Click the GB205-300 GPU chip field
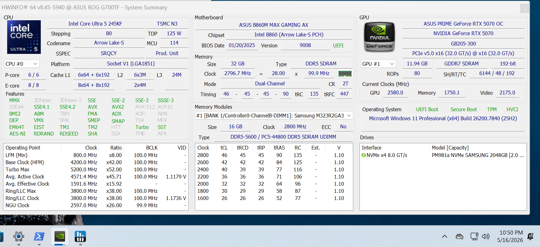The width and height of the screenshot is (540, 247). tap(463, 44)
